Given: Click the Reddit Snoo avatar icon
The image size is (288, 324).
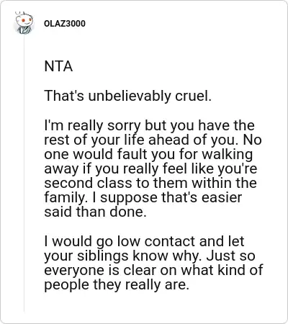Looking at the screenshot, I should [x=24, y=23].
